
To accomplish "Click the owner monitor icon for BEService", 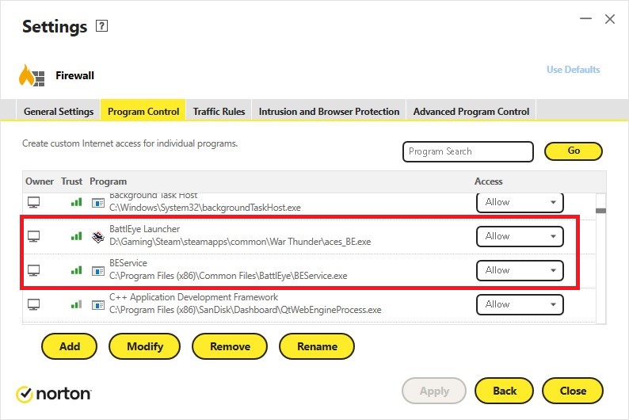I will 33,270.
